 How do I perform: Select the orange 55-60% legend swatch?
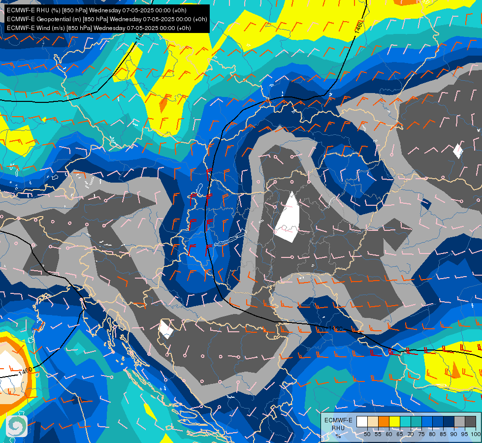point(384,421)
